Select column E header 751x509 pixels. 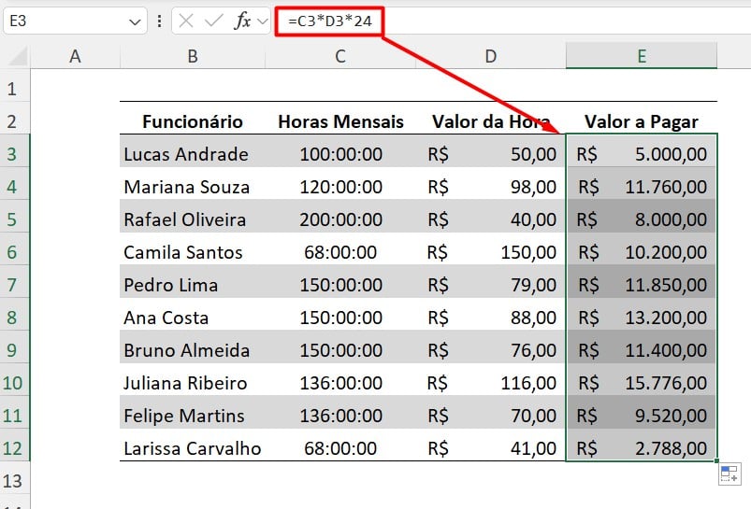642,56
